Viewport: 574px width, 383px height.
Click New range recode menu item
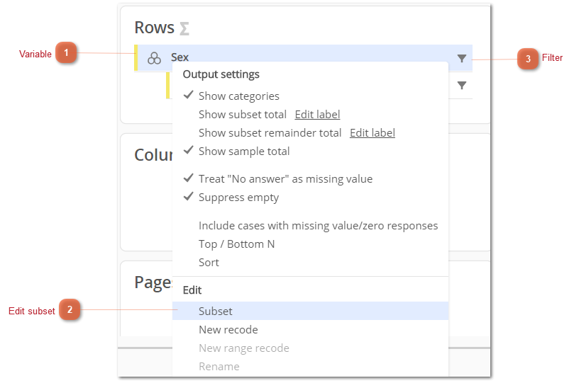pyautogui.click(x=244, y=348)
